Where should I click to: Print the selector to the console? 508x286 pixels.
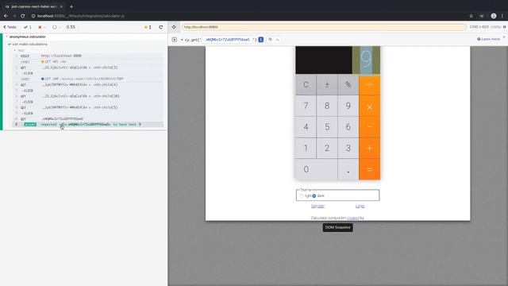click(x=278, y=40)
